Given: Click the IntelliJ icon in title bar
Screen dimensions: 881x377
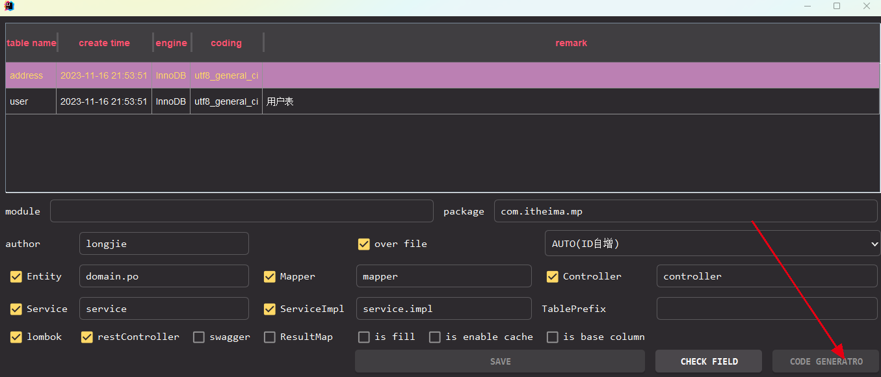Looking at the screenshot, I should tap(9, 6).
